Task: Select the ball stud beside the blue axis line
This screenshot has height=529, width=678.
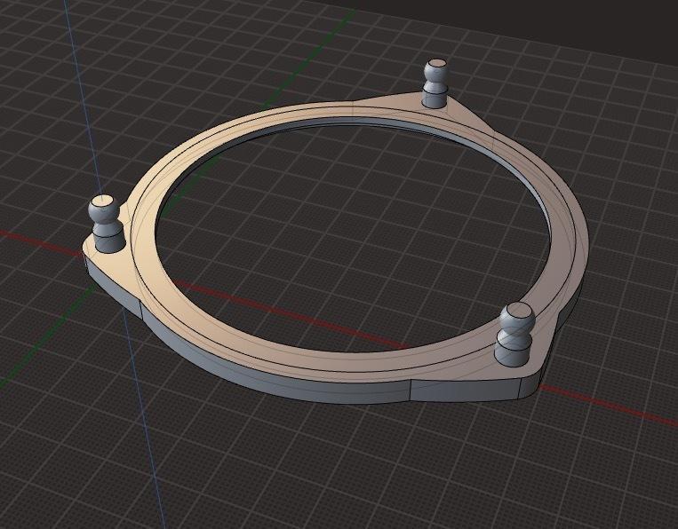Action: (107, 224)
